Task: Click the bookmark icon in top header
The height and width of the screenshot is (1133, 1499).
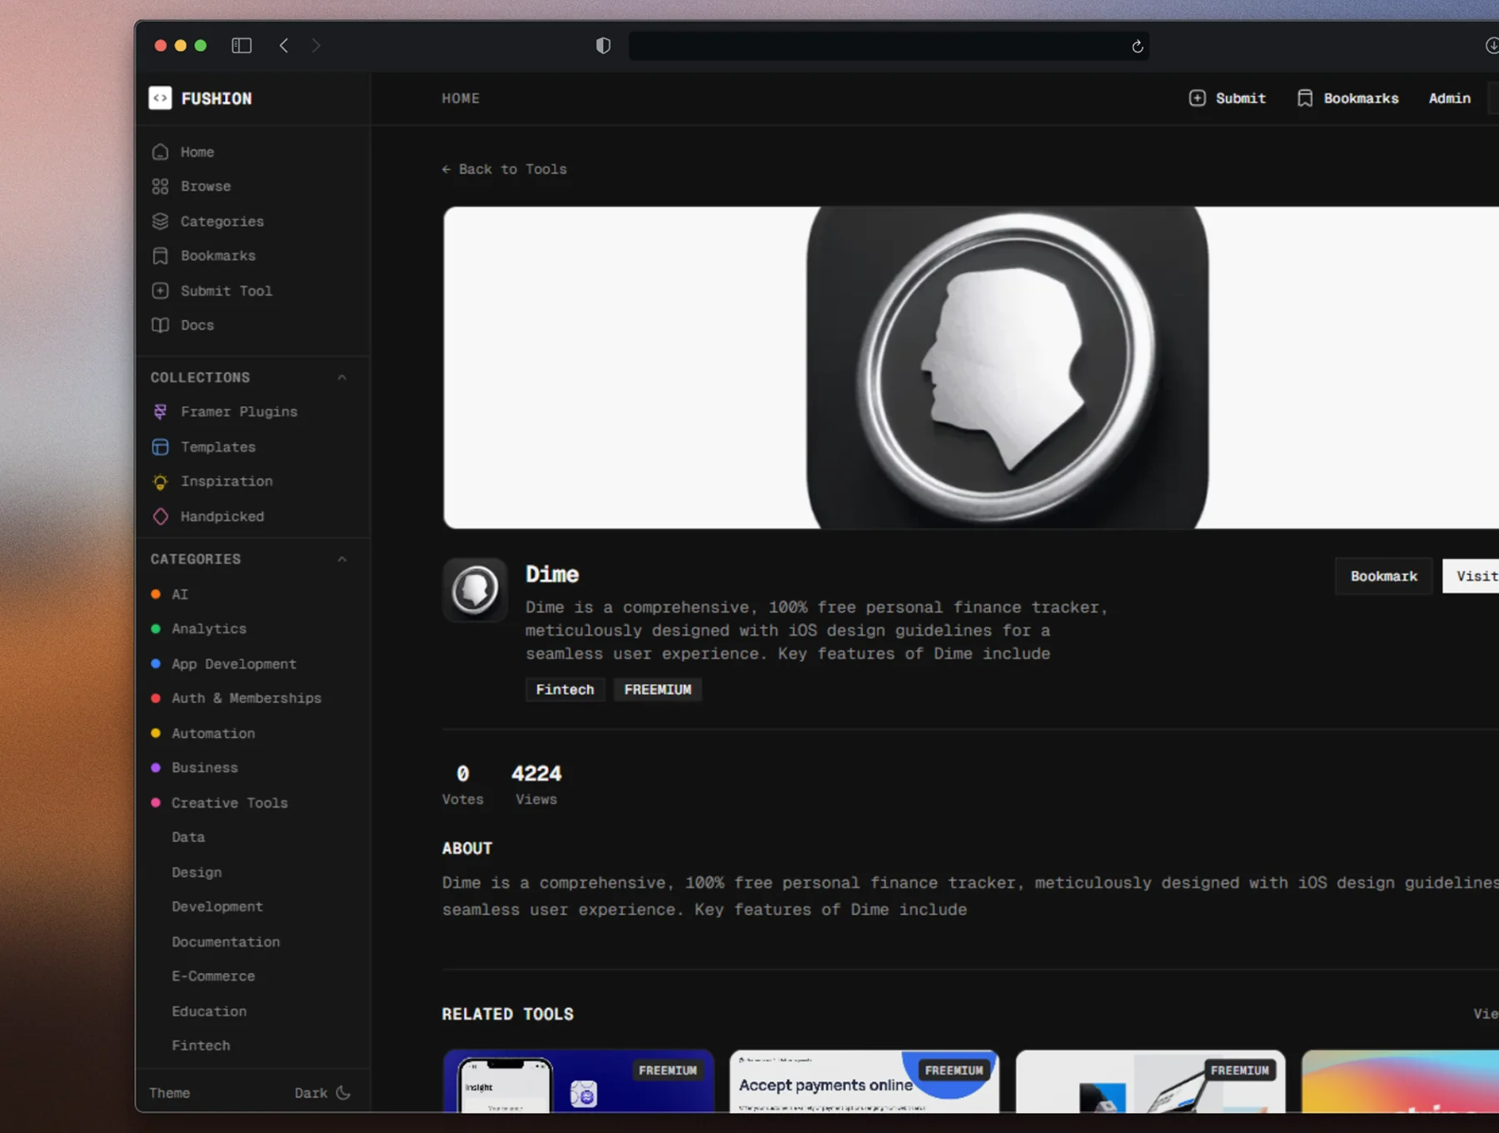Action: 1305,98
